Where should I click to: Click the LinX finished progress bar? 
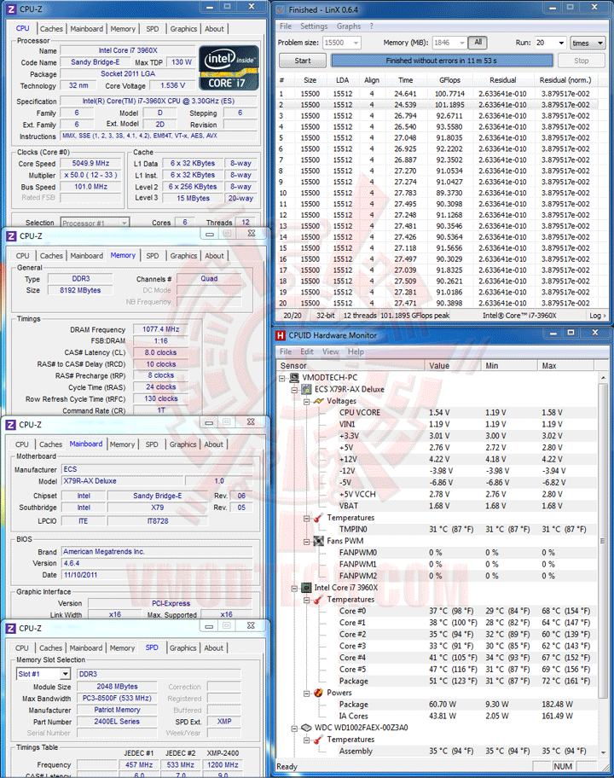[442, 61]
